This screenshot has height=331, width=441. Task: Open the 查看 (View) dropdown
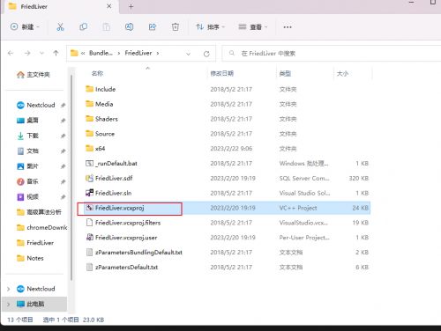coord(253,27)
